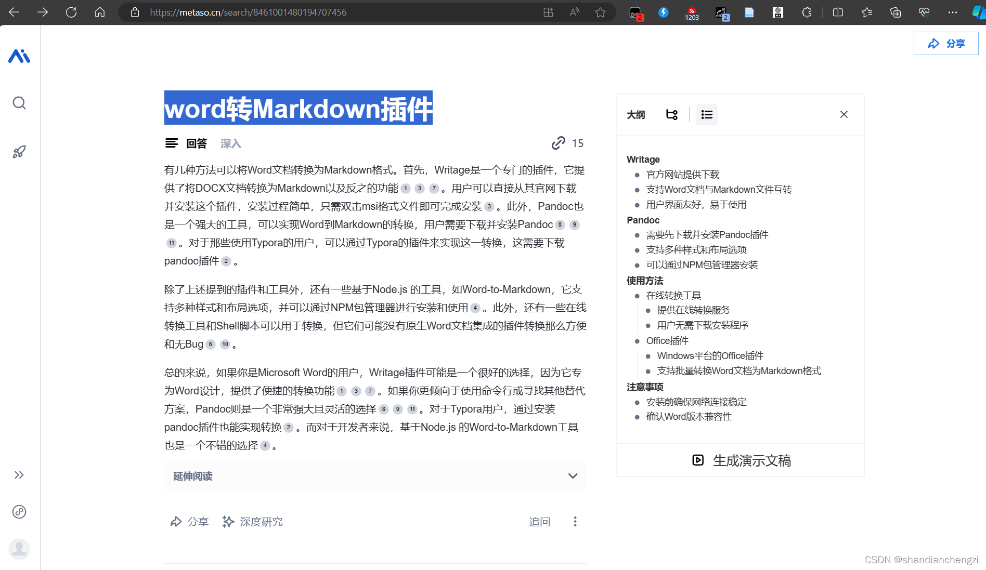Switch to the 深入 tab
Image resolution: width=986 pixels, height=570 pixels.
click(x=230, y=143)
